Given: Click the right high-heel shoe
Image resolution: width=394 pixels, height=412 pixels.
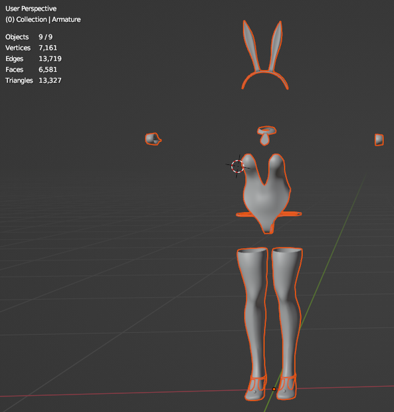Looking at the screenshot, I should pos(287,387).
